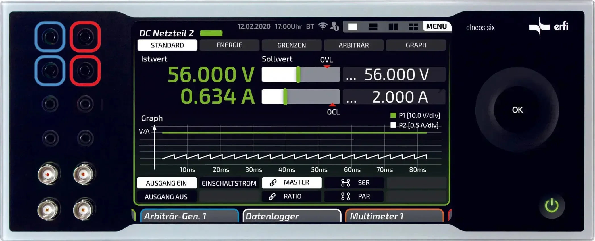595x241 pixels.
Task: Select PAR parallel connection mode
Action: pyautogui.click(x=354, y=196)
